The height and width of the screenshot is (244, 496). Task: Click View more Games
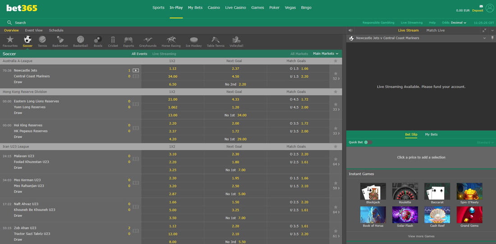click(x=421, y=236)
